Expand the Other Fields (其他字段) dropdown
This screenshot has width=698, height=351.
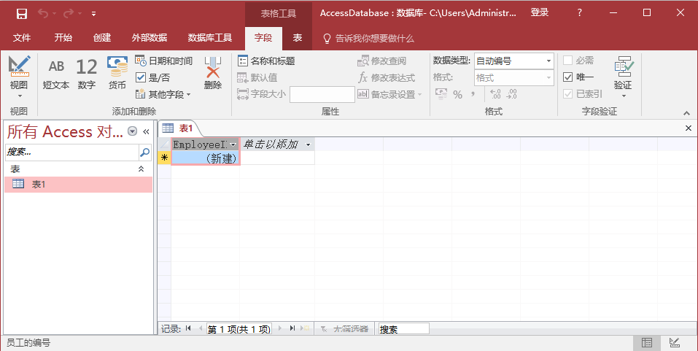[x=164, y=94]
